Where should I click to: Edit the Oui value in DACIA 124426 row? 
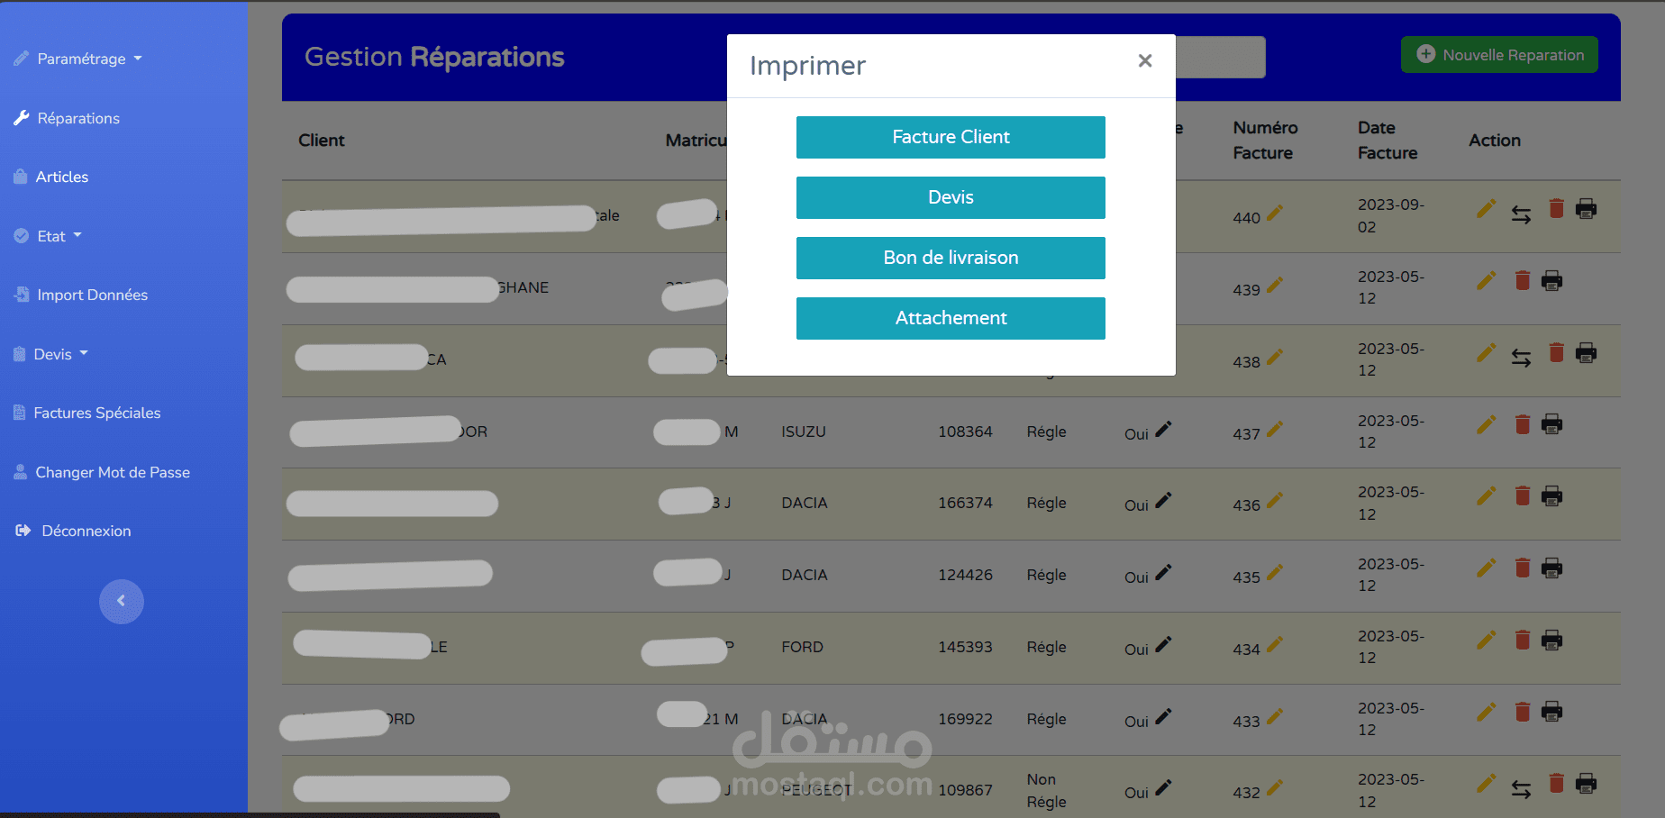(x=1163, y=573)
